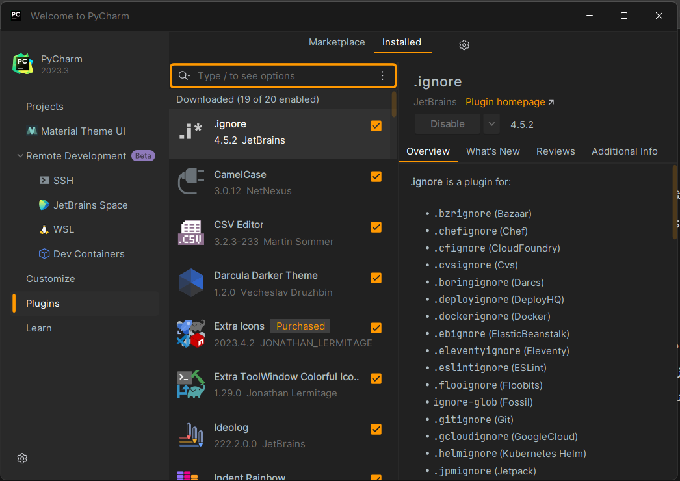Click the Extra Icons plugin icon

coord(190,333)
